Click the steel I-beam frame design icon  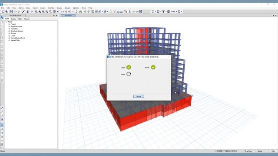(x=153, y=12)
